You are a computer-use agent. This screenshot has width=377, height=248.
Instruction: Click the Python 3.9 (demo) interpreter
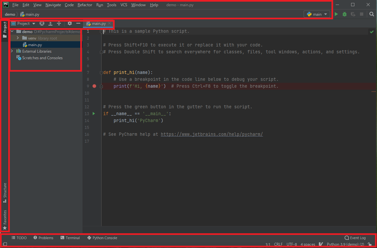pos(345,244)
